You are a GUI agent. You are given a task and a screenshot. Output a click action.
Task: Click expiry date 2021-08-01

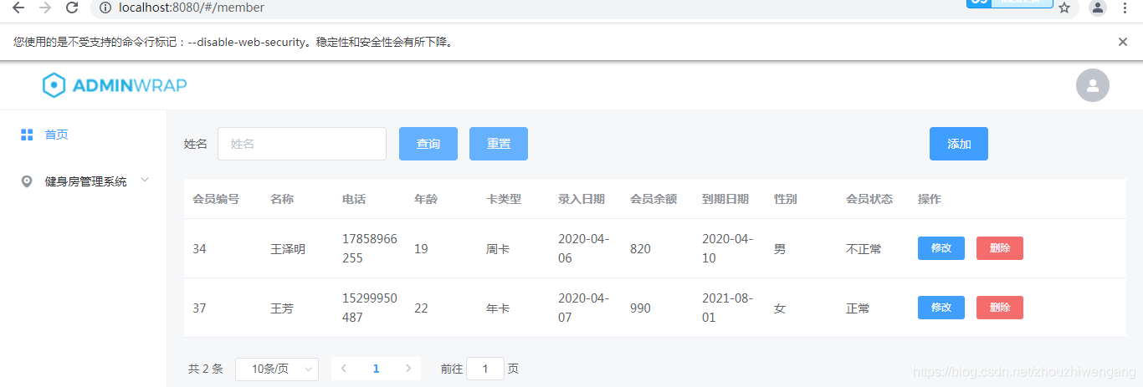(x=728, y=308)
